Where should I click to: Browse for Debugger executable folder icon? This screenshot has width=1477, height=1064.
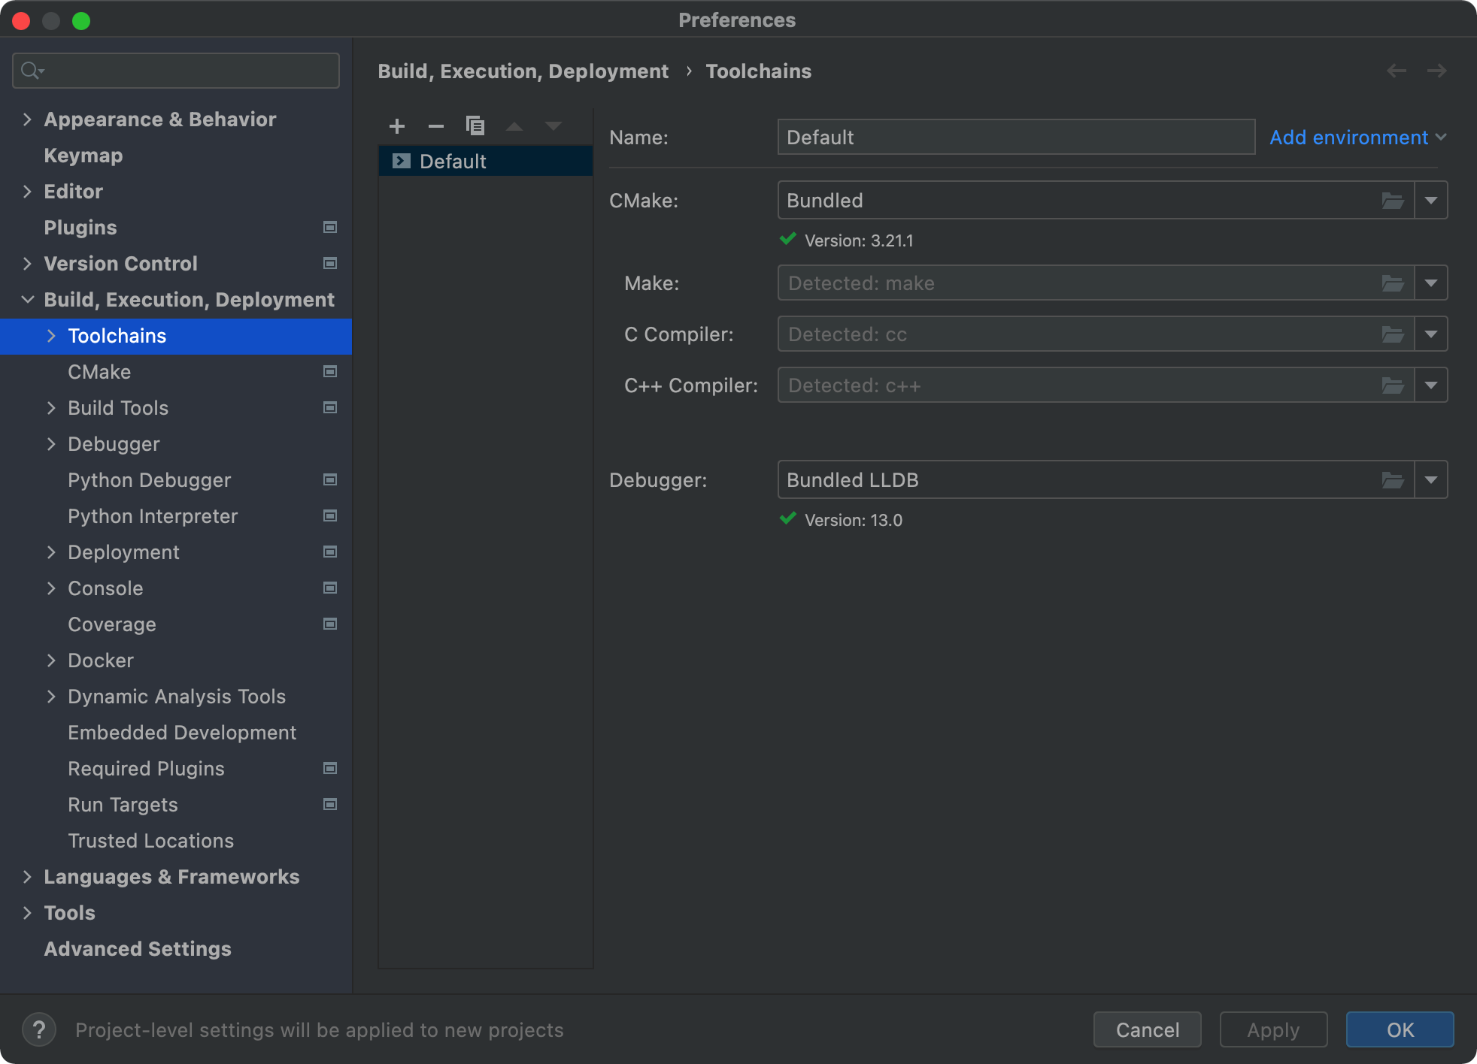(1393, 480)
